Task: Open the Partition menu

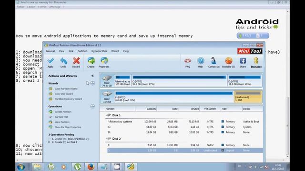Action: [x=82, y=51]
